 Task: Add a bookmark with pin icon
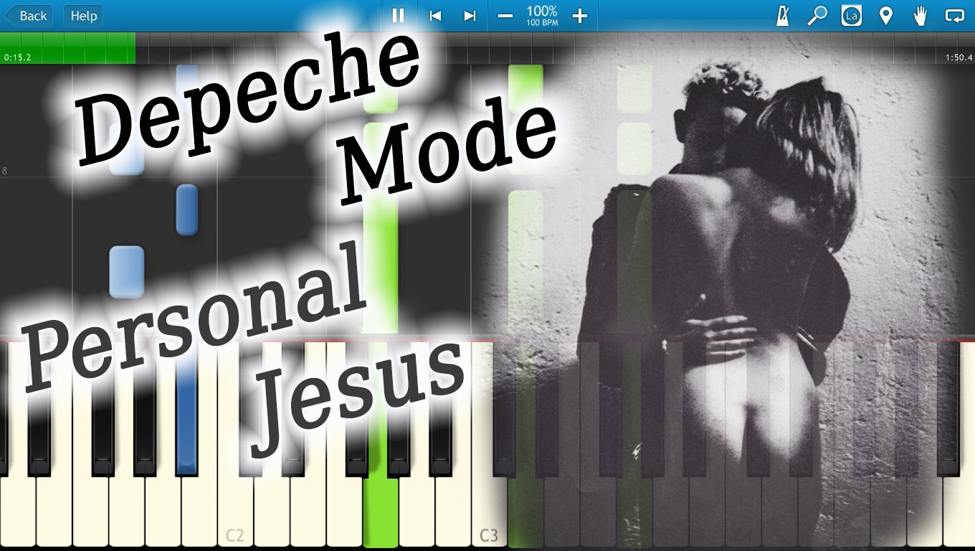(886, 16)
